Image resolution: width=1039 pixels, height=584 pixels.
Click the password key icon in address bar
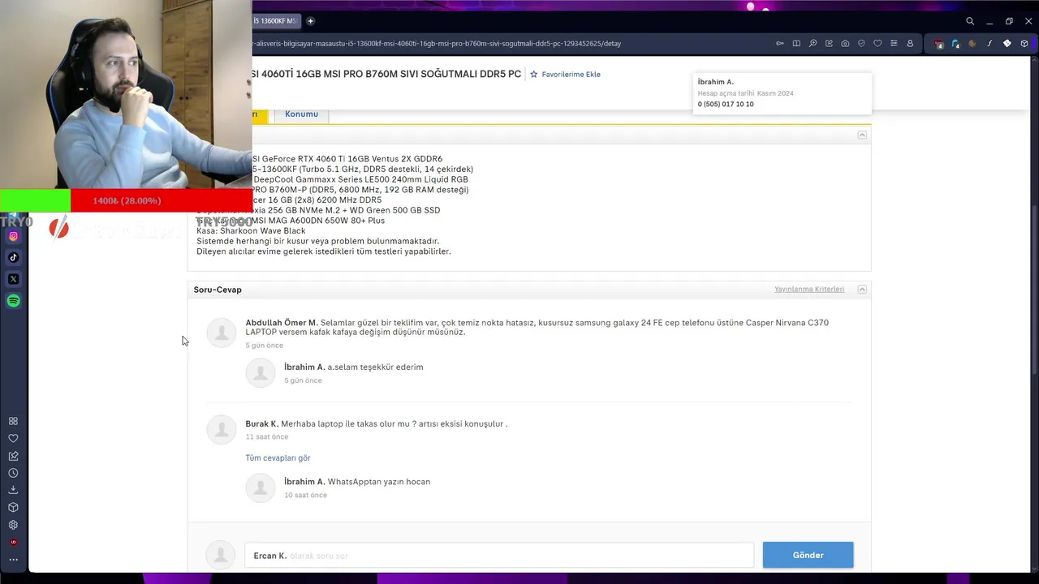tap(780, 43)
